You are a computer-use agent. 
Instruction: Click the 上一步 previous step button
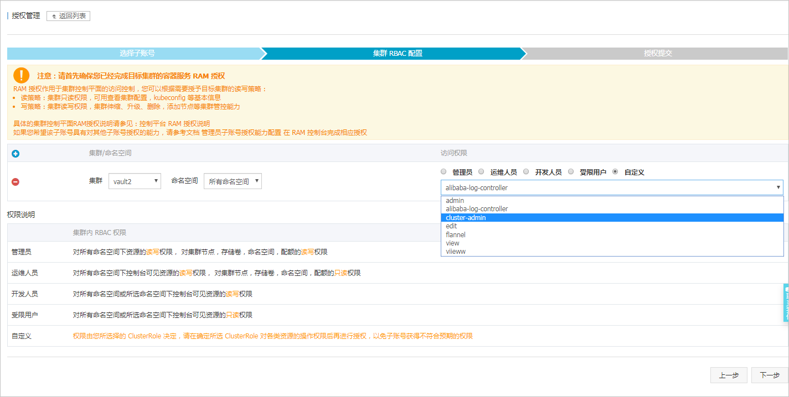point(729,375)
